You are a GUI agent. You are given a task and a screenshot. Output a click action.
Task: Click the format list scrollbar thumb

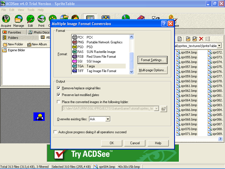pyautogui.click(x=131, y=61)
